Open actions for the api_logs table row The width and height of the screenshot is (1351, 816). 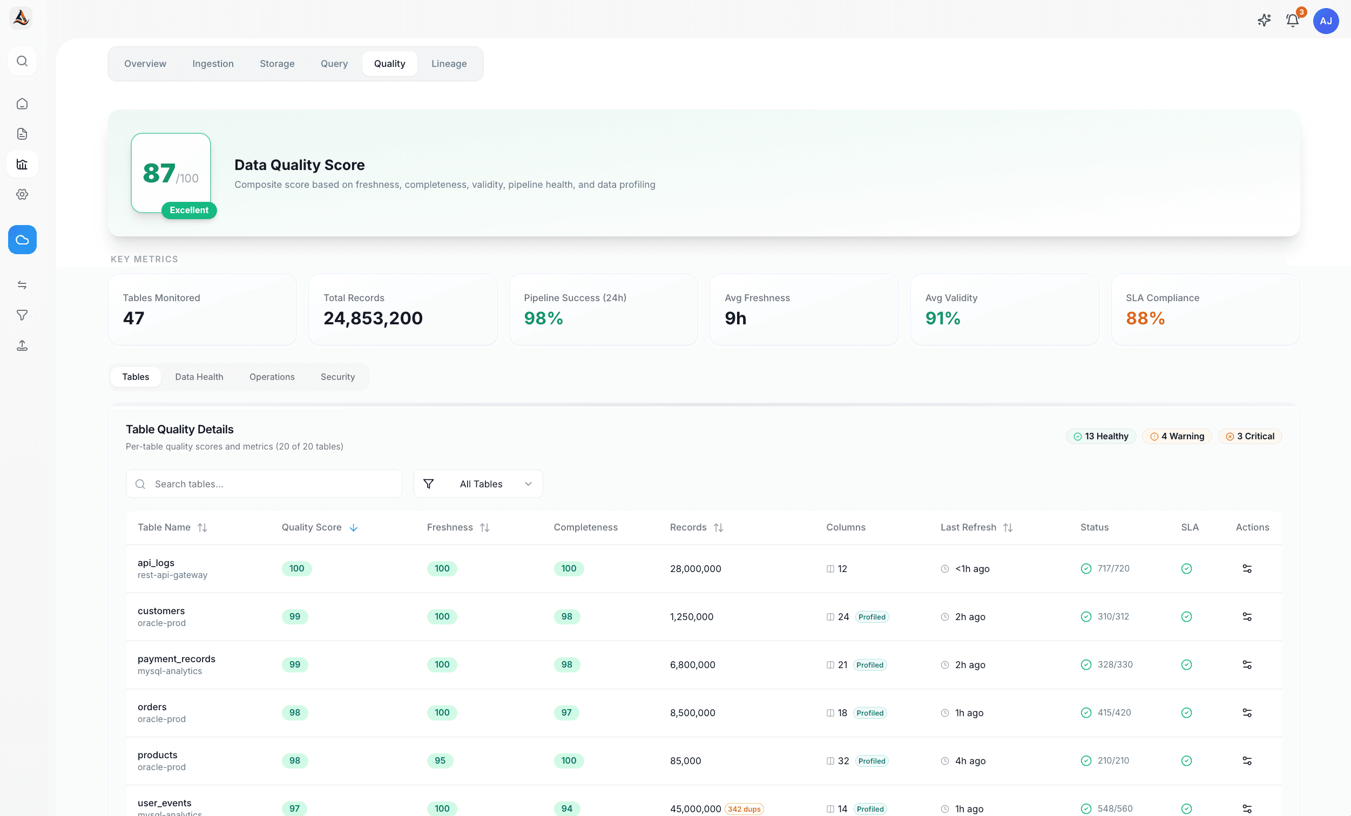(x=1247, y=568)
